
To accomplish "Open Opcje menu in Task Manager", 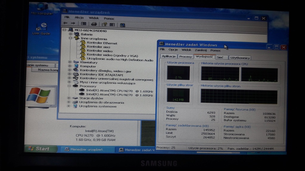I will [x=173, y=50].
